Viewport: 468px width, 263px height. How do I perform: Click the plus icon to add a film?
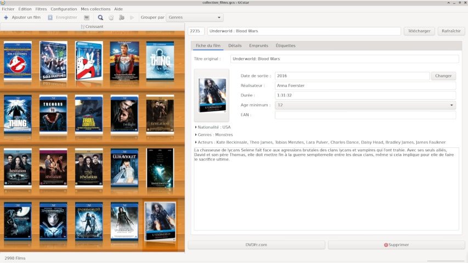(6, 18)
